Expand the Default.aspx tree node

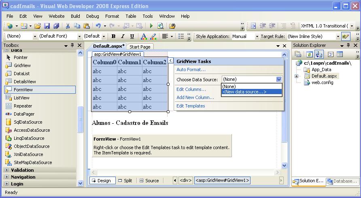[297, 76]
